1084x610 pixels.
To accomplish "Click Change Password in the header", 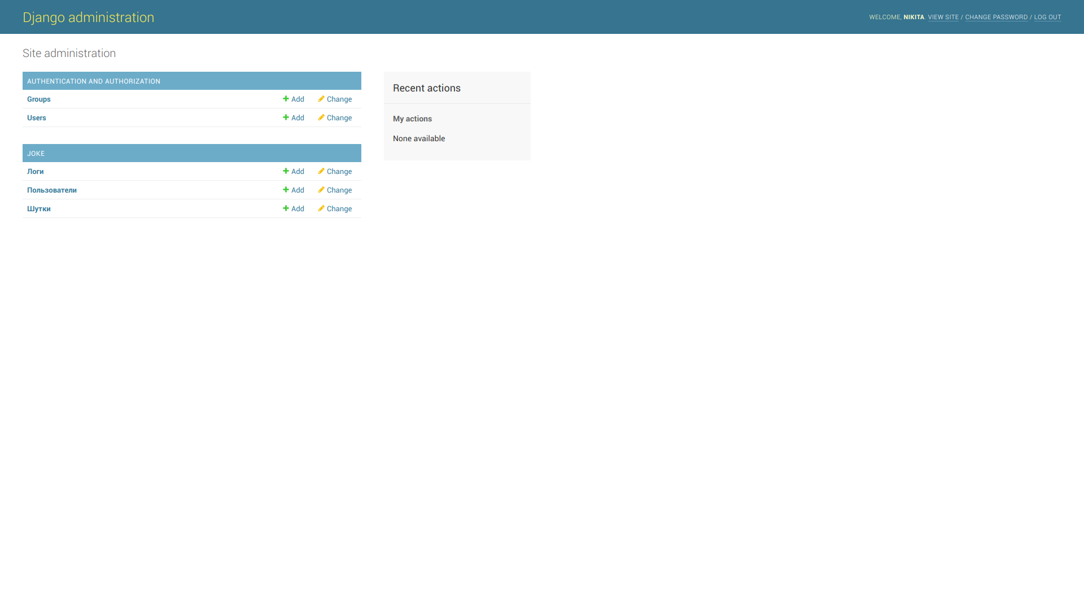I will 996,17.
